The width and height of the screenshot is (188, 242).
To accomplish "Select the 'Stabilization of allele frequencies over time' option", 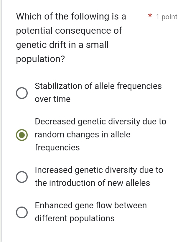I will (22, 93).
